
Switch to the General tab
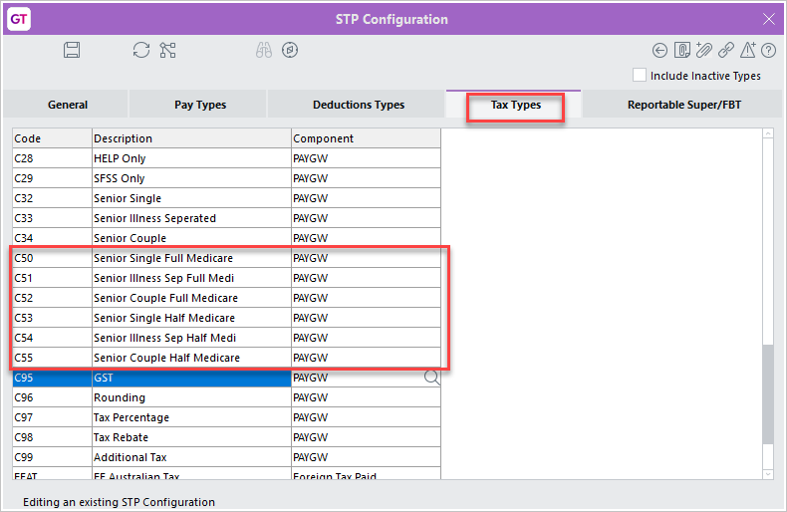67,105
